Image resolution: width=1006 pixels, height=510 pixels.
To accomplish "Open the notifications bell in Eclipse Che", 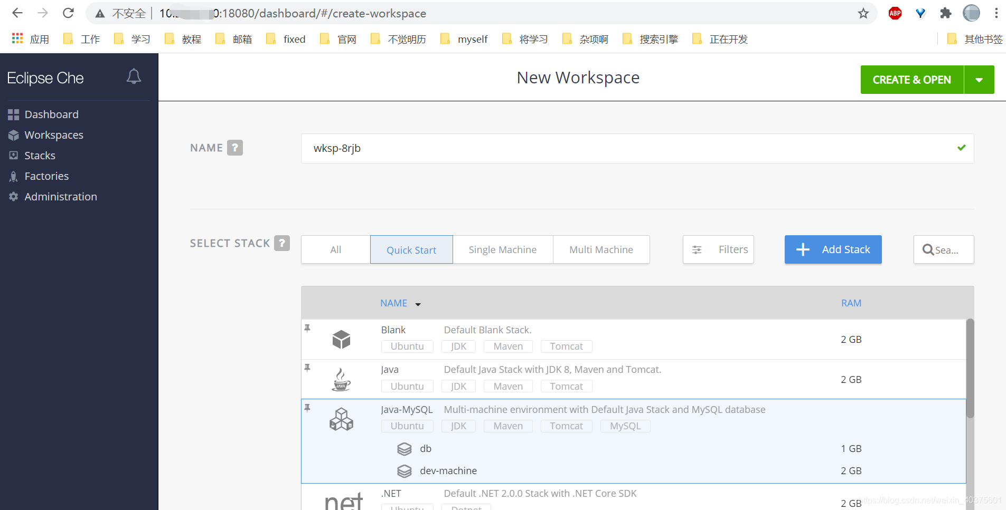I will click(x=134, y=76).
